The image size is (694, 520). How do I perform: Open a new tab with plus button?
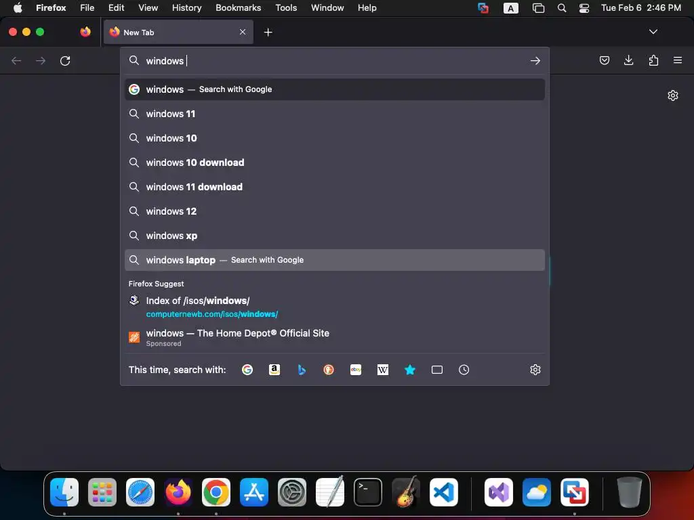click(x=268, y=32)
